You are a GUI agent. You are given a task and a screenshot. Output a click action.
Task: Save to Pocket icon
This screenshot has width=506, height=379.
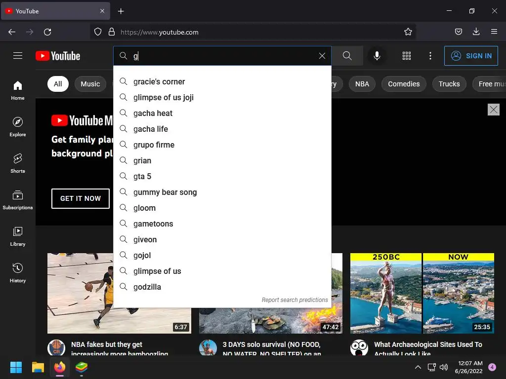pos(458,32)
